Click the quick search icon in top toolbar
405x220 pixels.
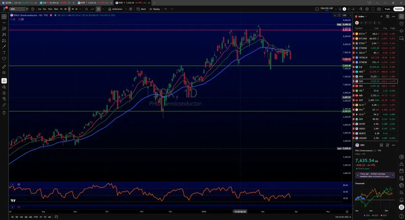pos(360,9)
